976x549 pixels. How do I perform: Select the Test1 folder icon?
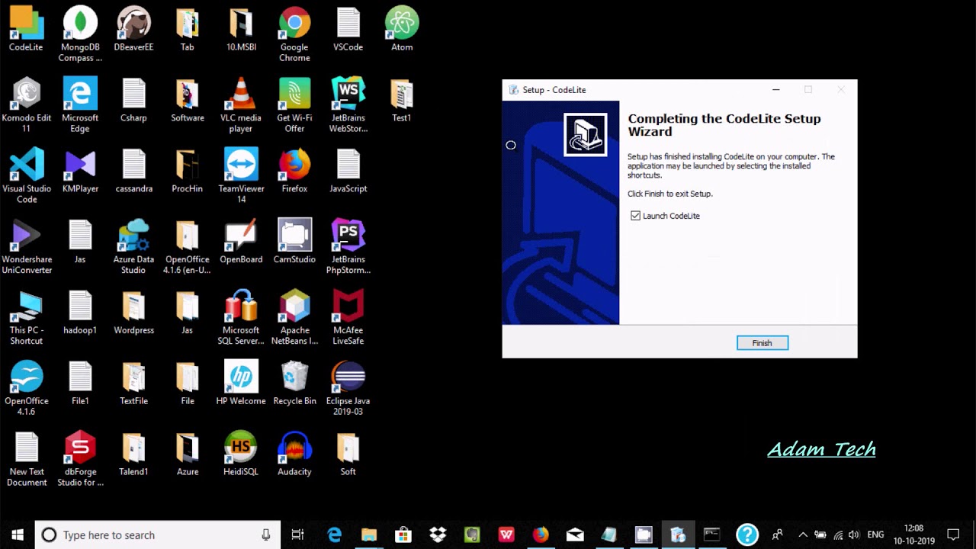tap(402, 100)
